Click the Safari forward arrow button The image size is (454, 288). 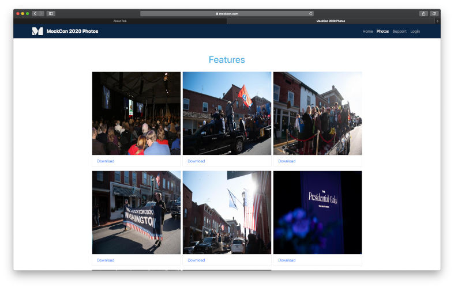coord(41,14)
